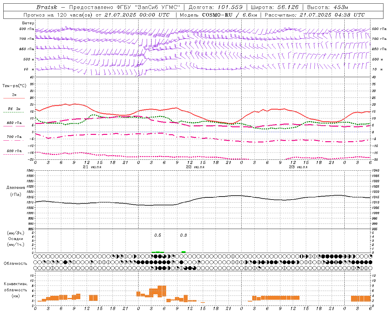Viewport: 388px width, 311px height.
Task: Click the 22 июля date label
Action: [x=195, y=167]
